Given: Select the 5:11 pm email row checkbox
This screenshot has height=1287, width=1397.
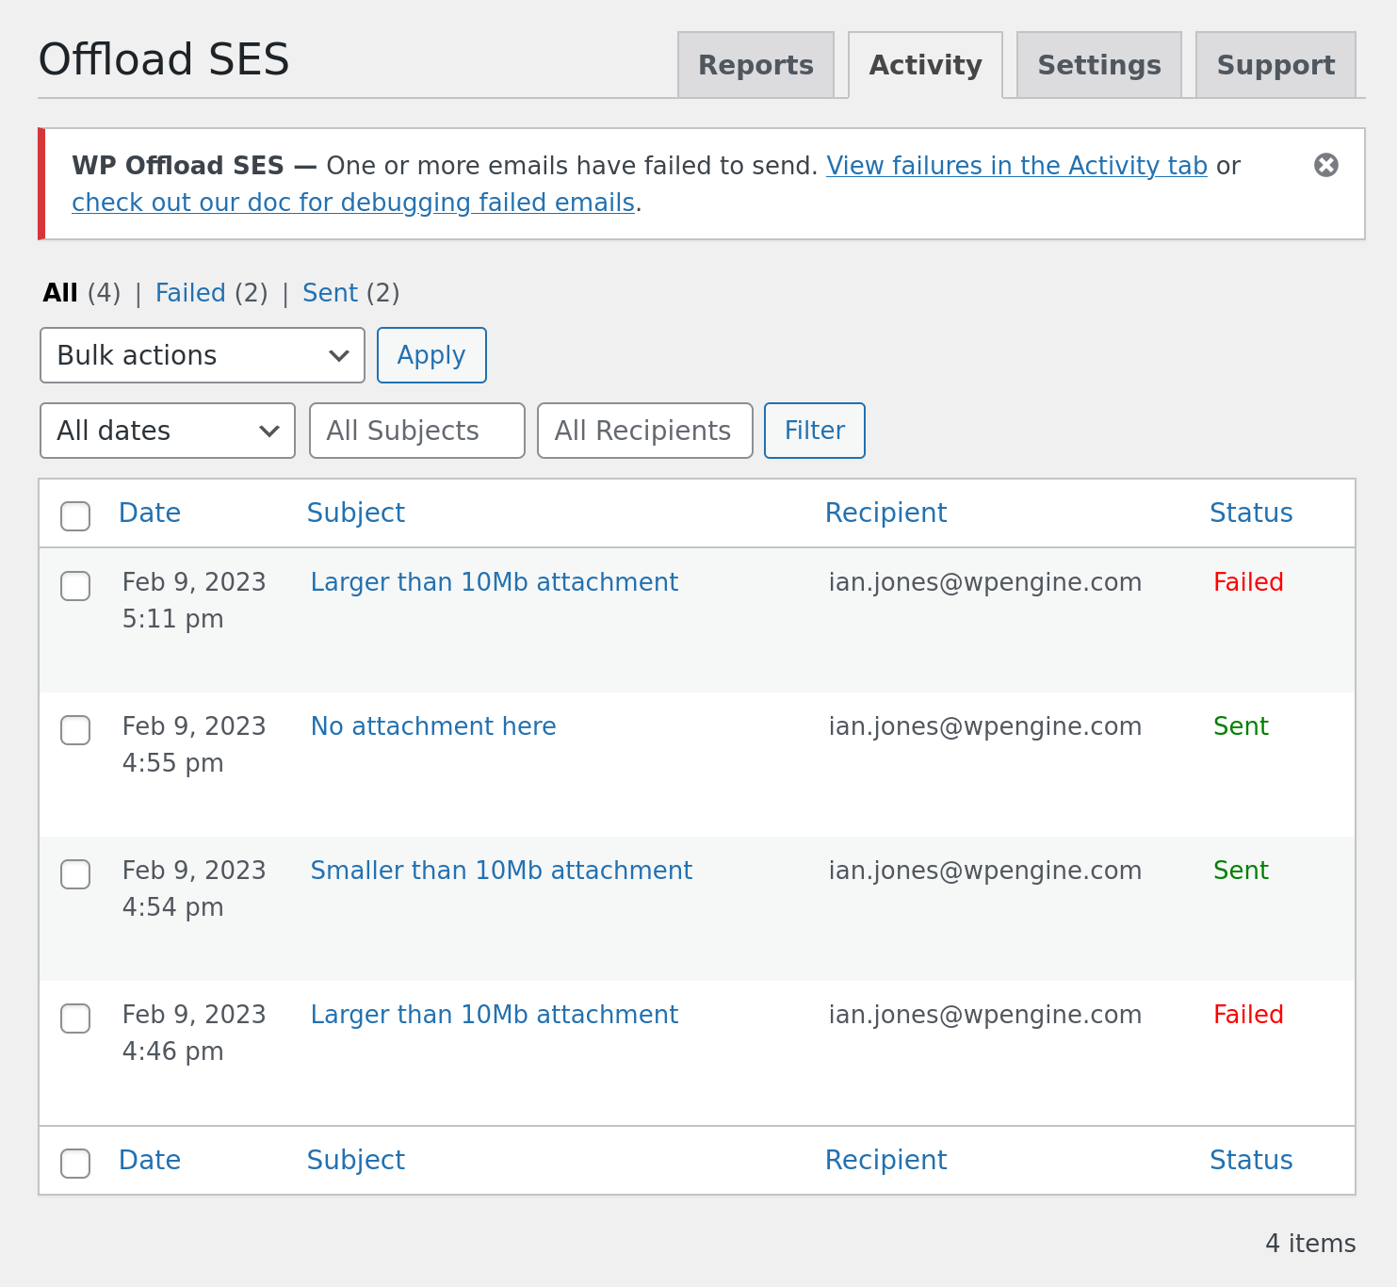Looking at the screenshot, I should coord(75,586).
